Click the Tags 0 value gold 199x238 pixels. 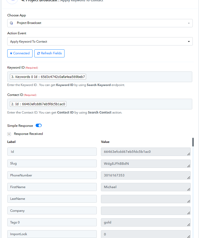click(146, 222)
